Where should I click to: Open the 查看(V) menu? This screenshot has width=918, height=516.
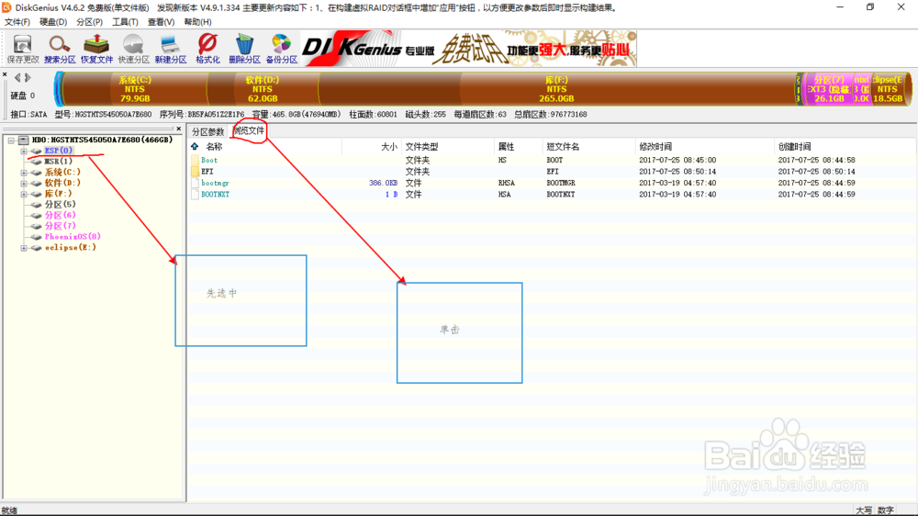click(x=161, y=22)
